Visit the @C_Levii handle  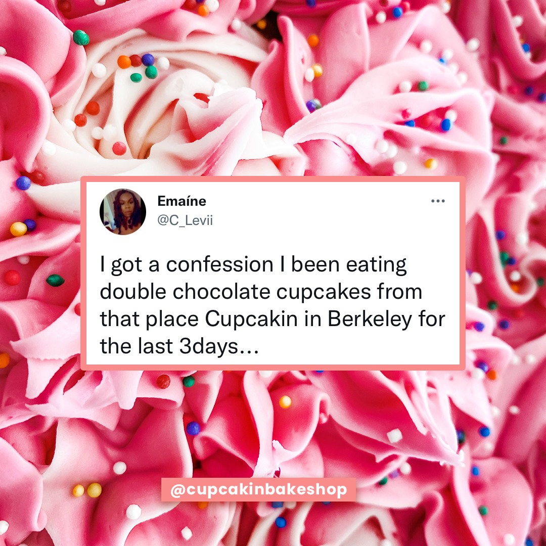185,220
